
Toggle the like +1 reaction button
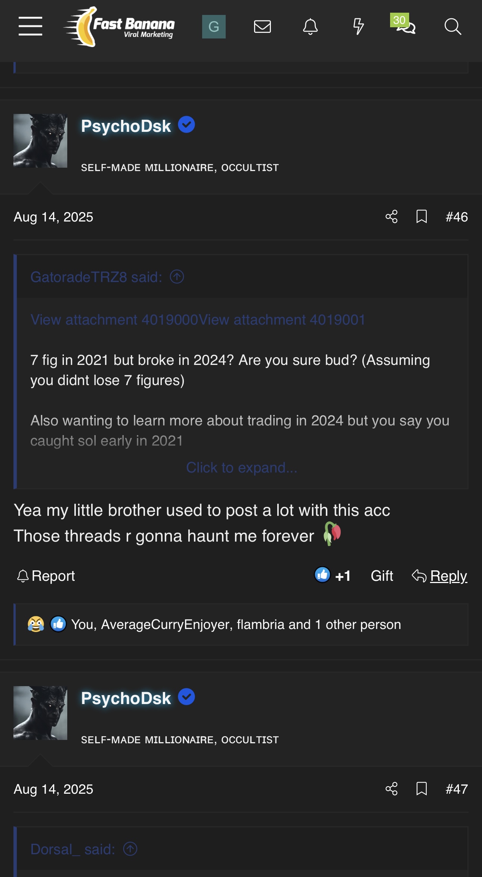tap(332, 576)
